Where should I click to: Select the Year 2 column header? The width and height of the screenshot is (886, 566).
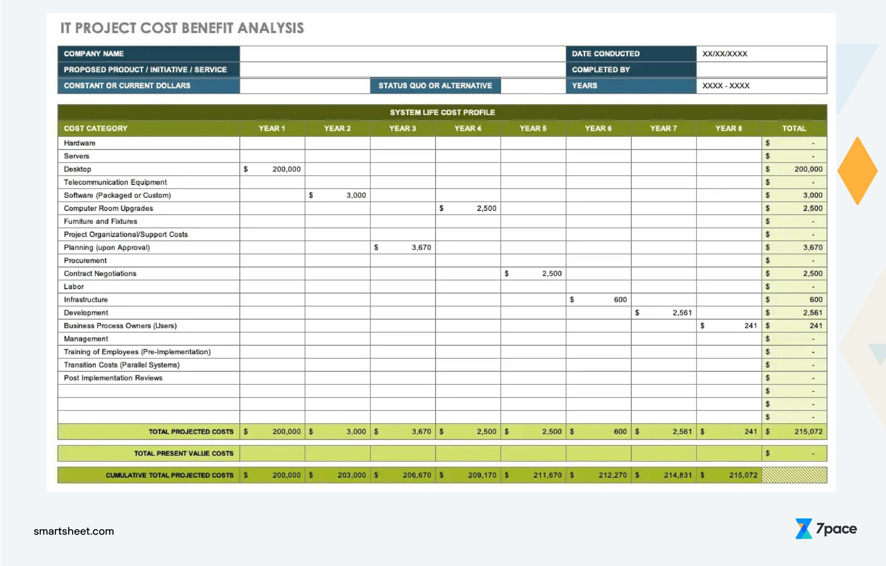[x=337, y=128]
